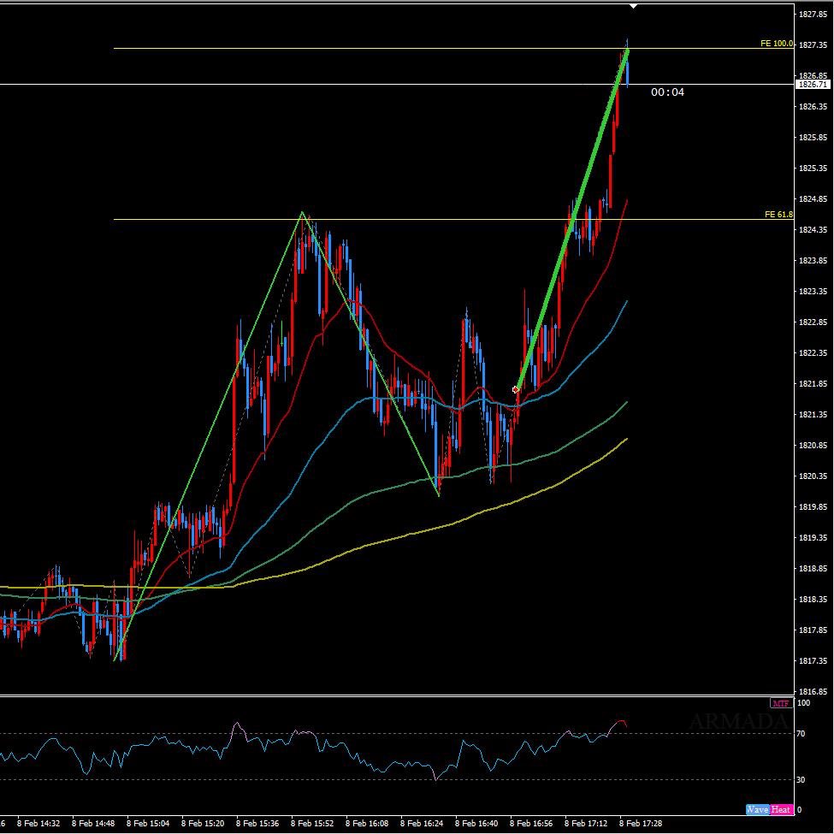Click the 1817.35 price scale label

(x=813, y=660)
